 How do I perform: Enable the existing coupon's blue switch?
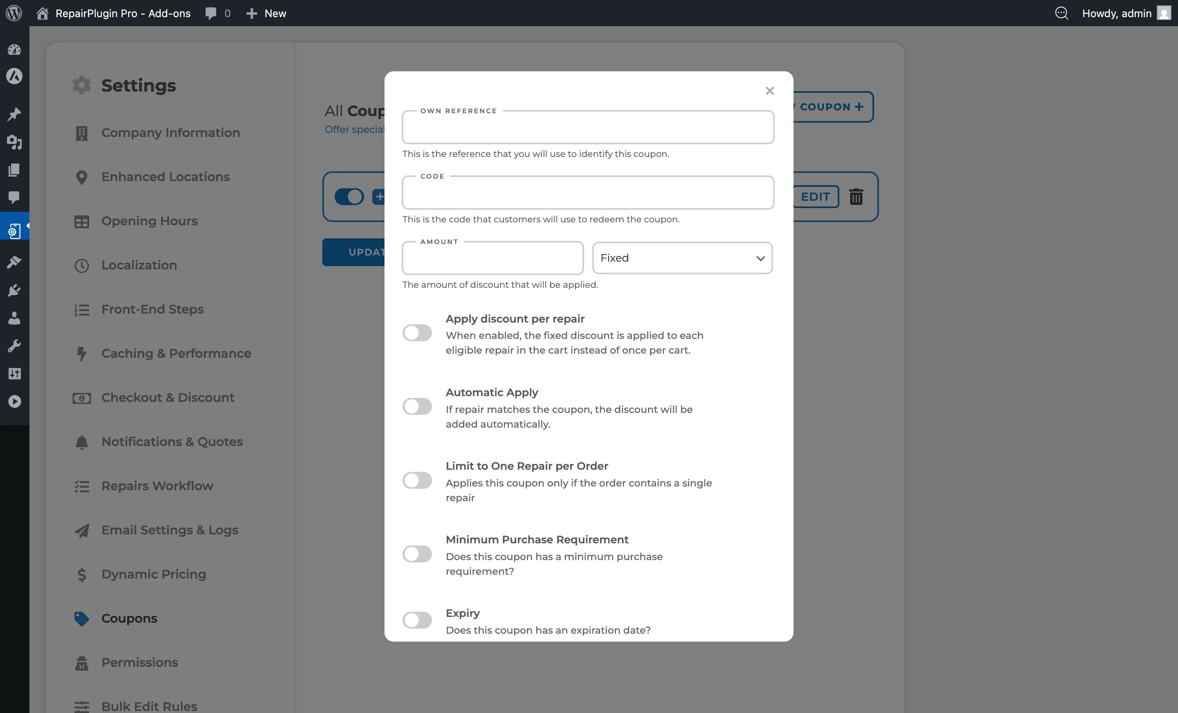349,196
